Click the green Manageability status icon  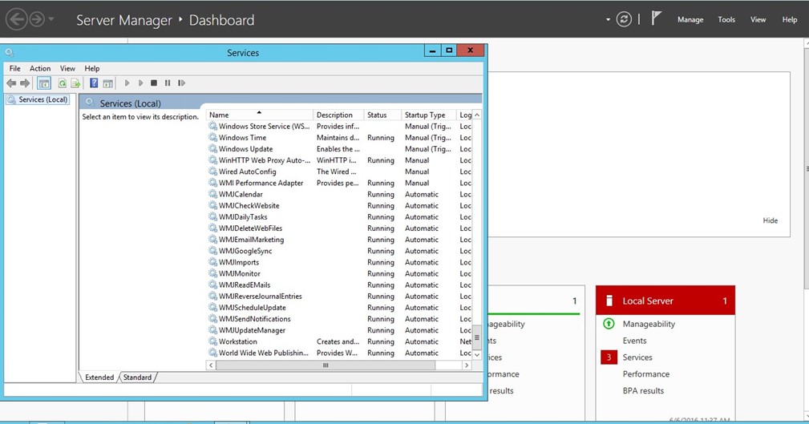(x=609, y=324)
